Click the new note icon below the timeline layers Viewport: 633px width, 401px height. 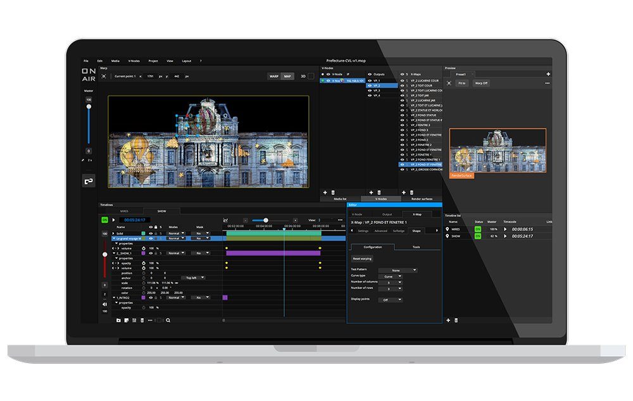click(127, 320)
